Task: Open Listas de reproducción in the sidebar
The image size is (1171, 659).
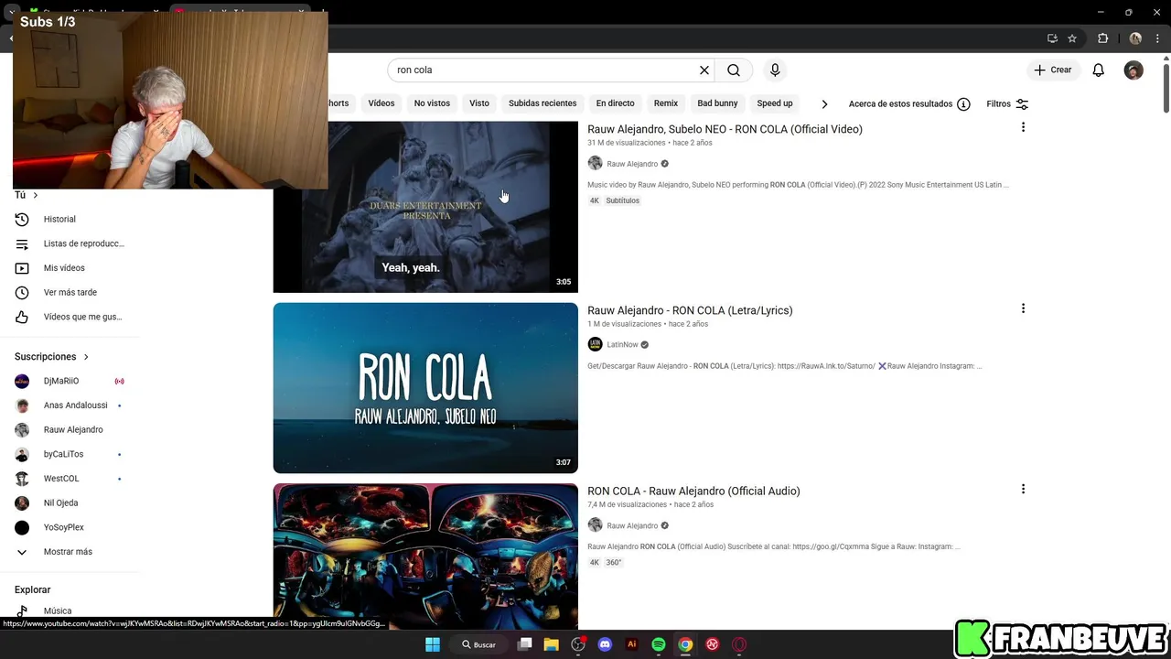Action: tap(71, 243)
